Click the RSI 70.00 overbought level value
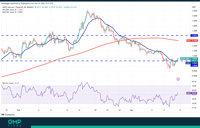This screenshot has width=200, height=128. (x=194, y=86)
